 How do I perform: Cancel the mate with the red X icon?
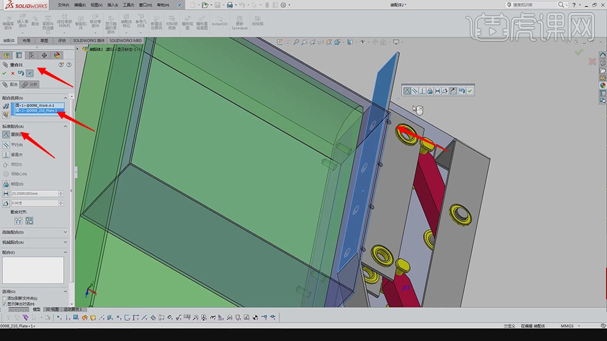[12, 73]
